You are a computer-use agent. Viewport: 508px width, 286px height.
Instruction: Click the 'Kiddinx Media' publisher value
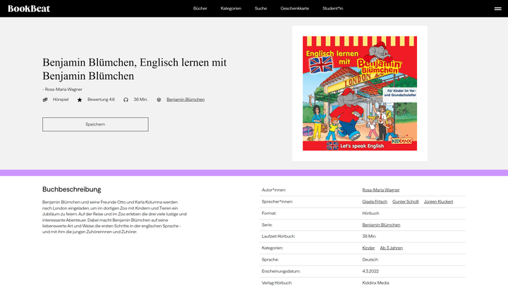coord(375,283)
